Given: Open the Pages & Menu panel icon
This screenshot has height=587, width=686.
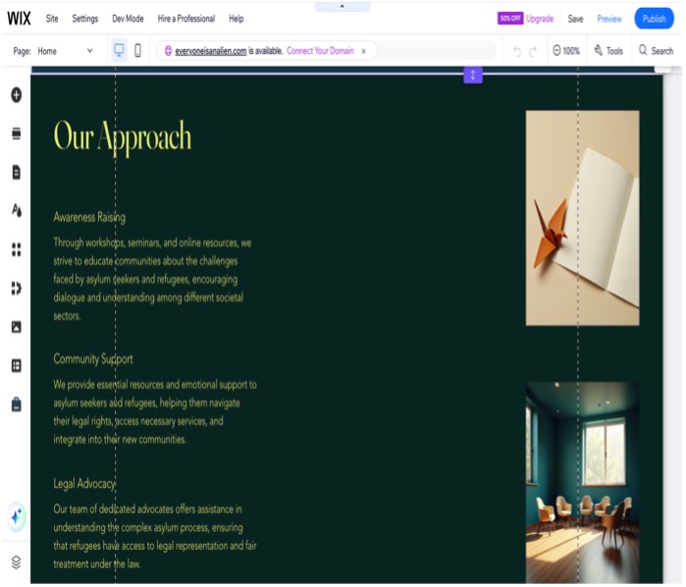Looking at the screenshot, I should pos(16,172).
